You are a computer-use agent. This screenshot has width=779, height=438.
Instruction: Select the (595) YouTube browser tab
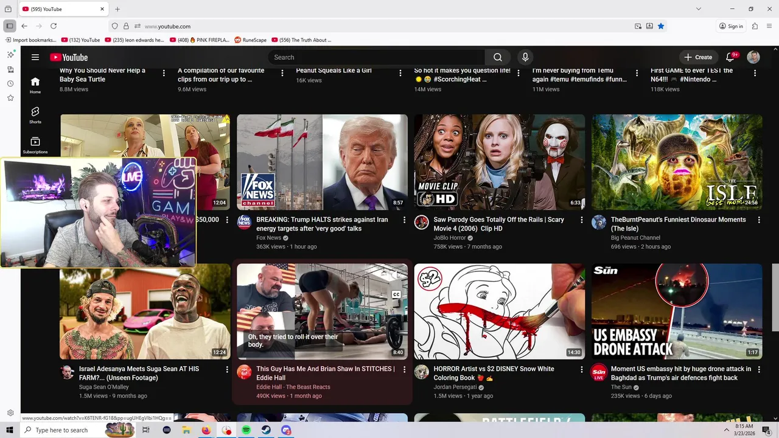(64, 9)
